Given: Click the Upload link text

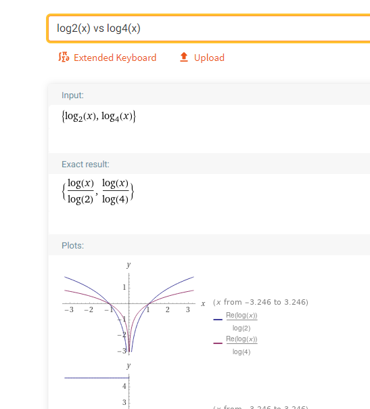Looking at the screenshot, I should [209, 58].
